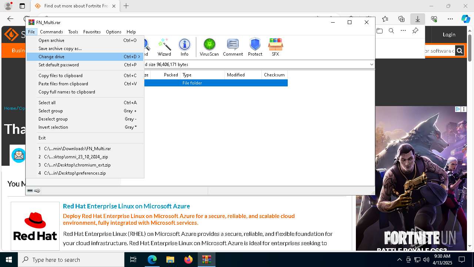474x267 pixels.
Task: Open the File menu in WinRAR
Action: (x=31, y=32)
